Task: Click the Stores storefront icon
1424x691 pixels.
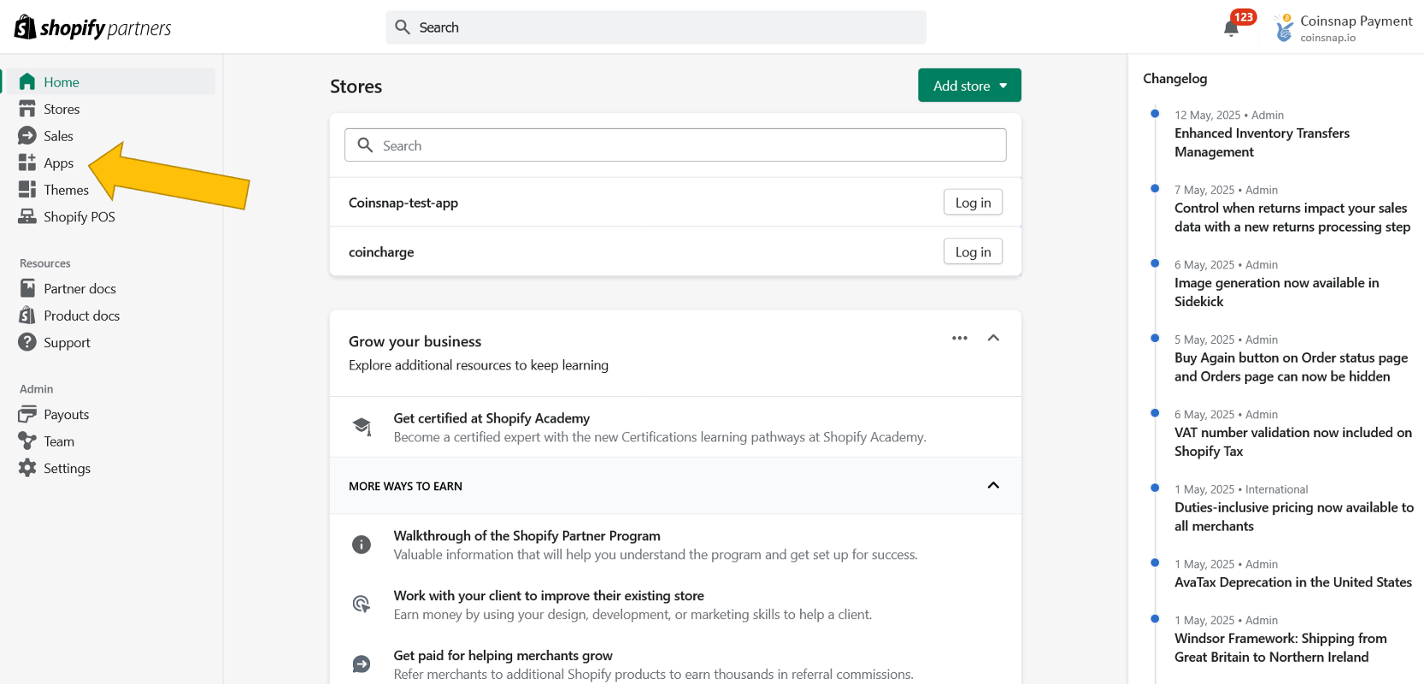Action: click(x=27, y=109)
